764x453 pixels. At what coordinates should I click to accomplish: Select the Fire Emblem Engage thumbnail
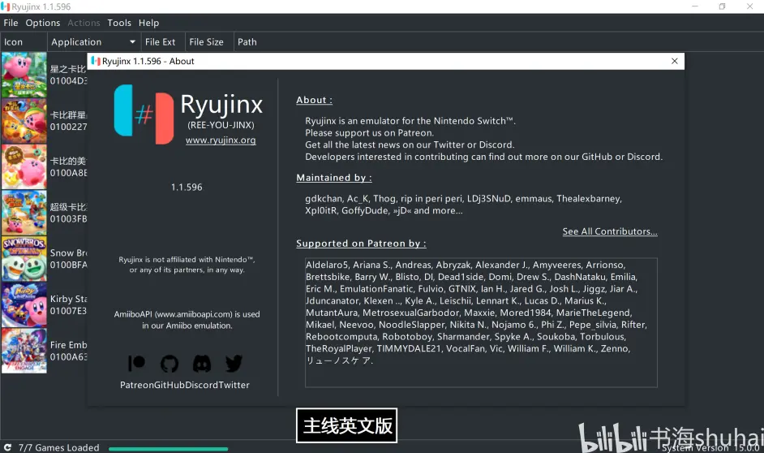tap(24, 351)
